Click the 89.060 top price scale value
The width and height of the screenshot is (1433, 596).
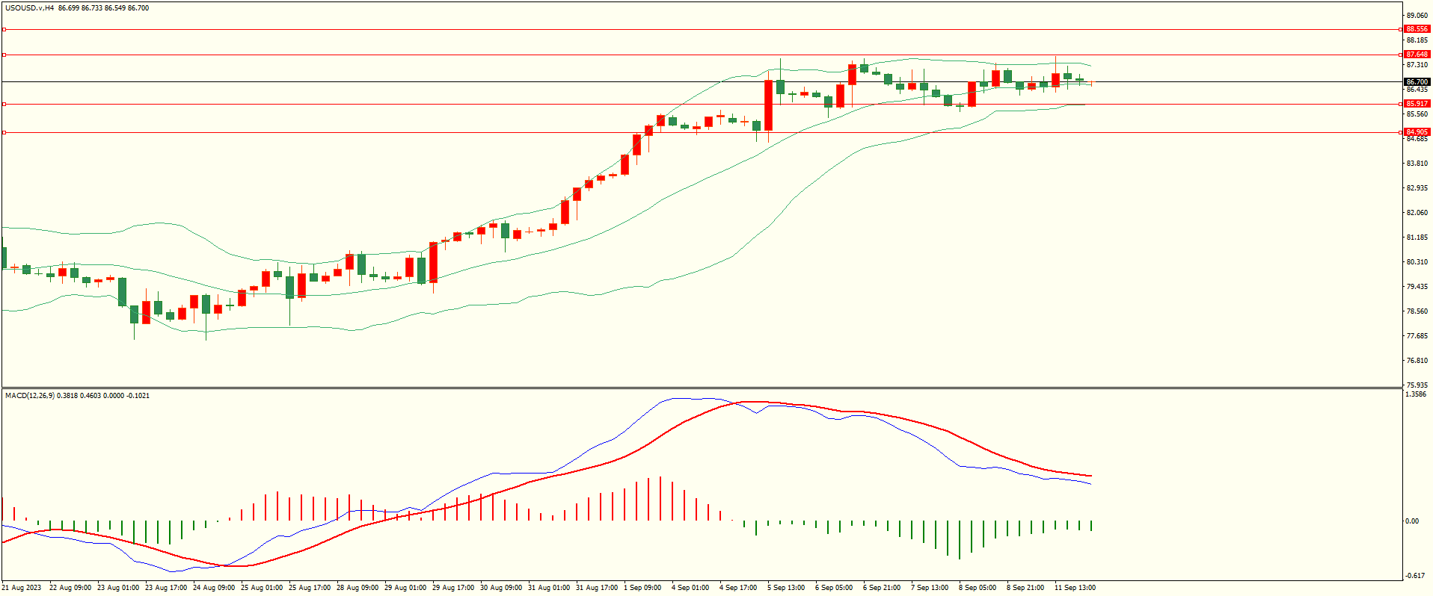tap(1417, 16)
